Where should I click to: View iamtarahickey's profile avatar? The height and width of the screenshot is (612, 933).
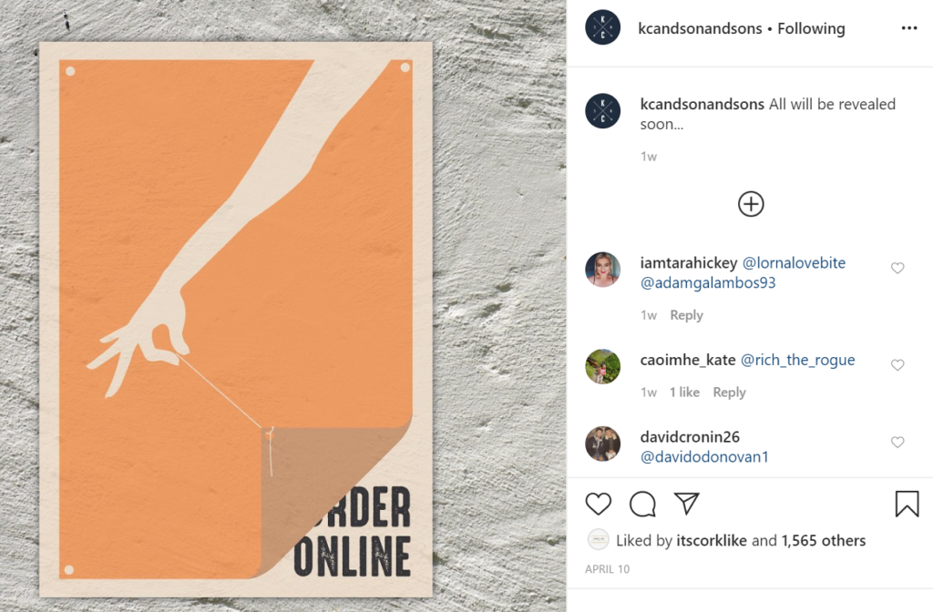pos(603,270)
